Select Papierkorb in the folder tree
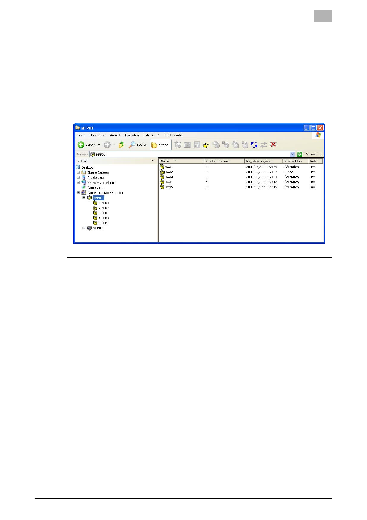Screen dimensions: 367x520 (x=95, y=188)
